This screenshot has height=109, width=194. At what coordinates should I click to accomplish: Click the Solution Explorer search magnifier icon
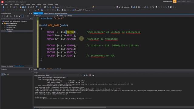[30, 19]
